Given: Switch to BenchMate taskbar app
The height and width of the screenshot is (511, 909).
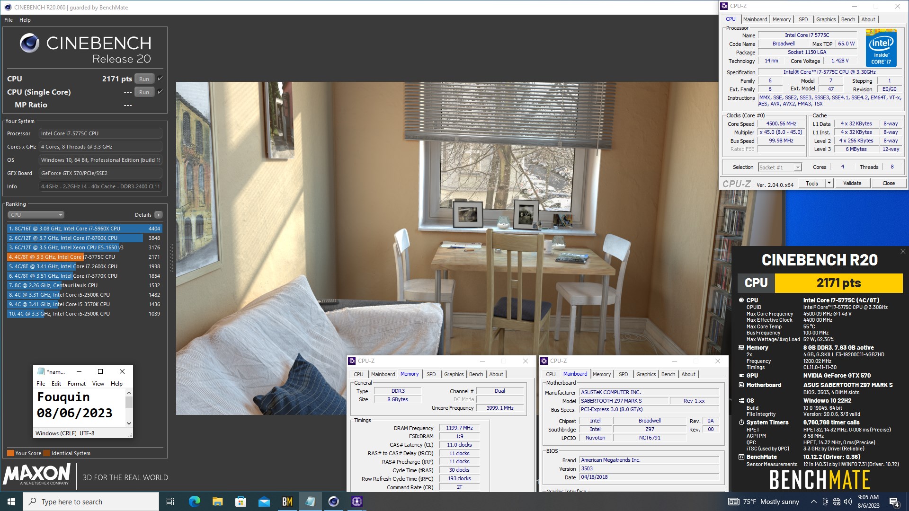Looking at the screenshot, I should [x=287, y=502].
